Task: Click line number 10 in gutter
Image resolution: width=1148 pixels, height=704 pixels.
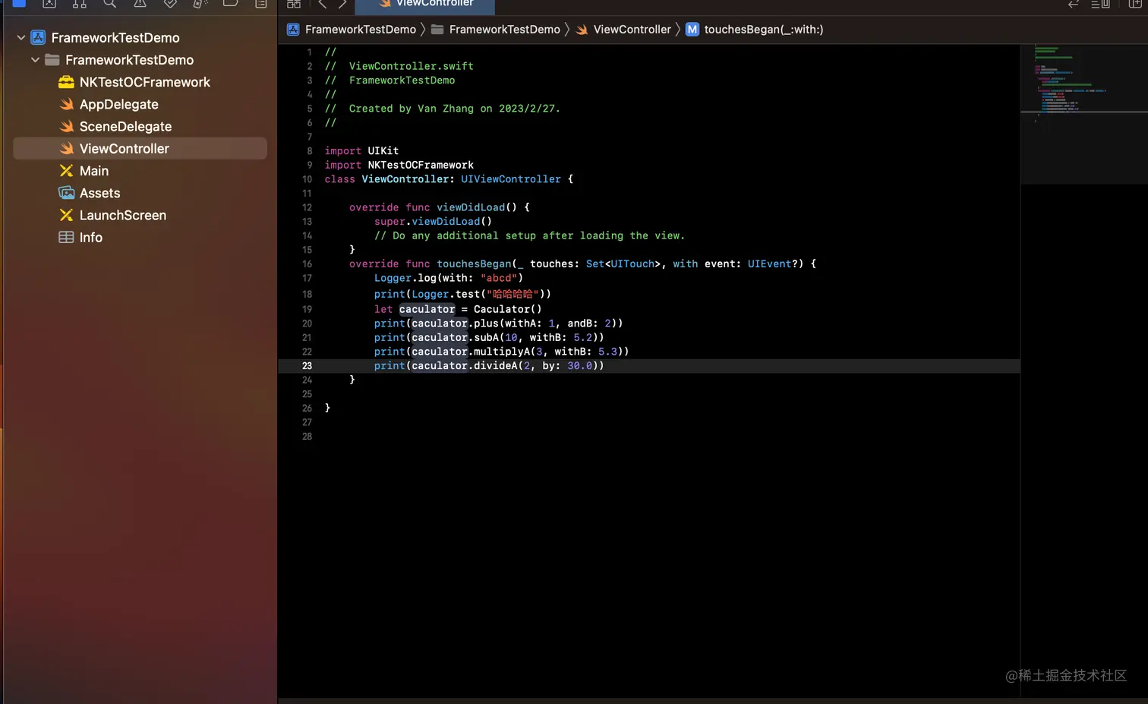Action: point(307,179)
